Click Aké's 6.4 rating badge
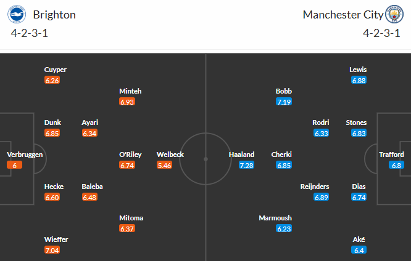411x261 pixels. pyautogui.click(x=359, y=250)
